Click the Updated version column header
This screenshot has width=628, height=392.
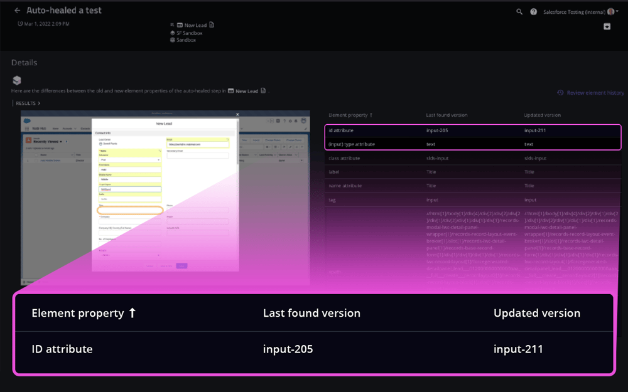(543, 115)
